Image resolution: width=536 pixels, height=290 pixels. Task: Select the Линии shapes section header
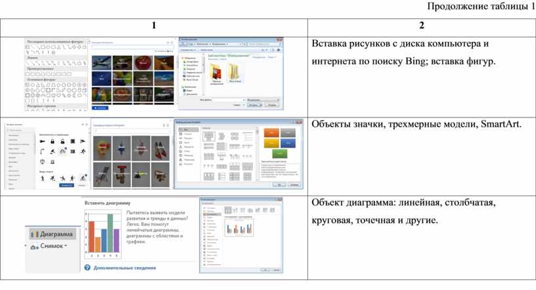coord(56,58)
